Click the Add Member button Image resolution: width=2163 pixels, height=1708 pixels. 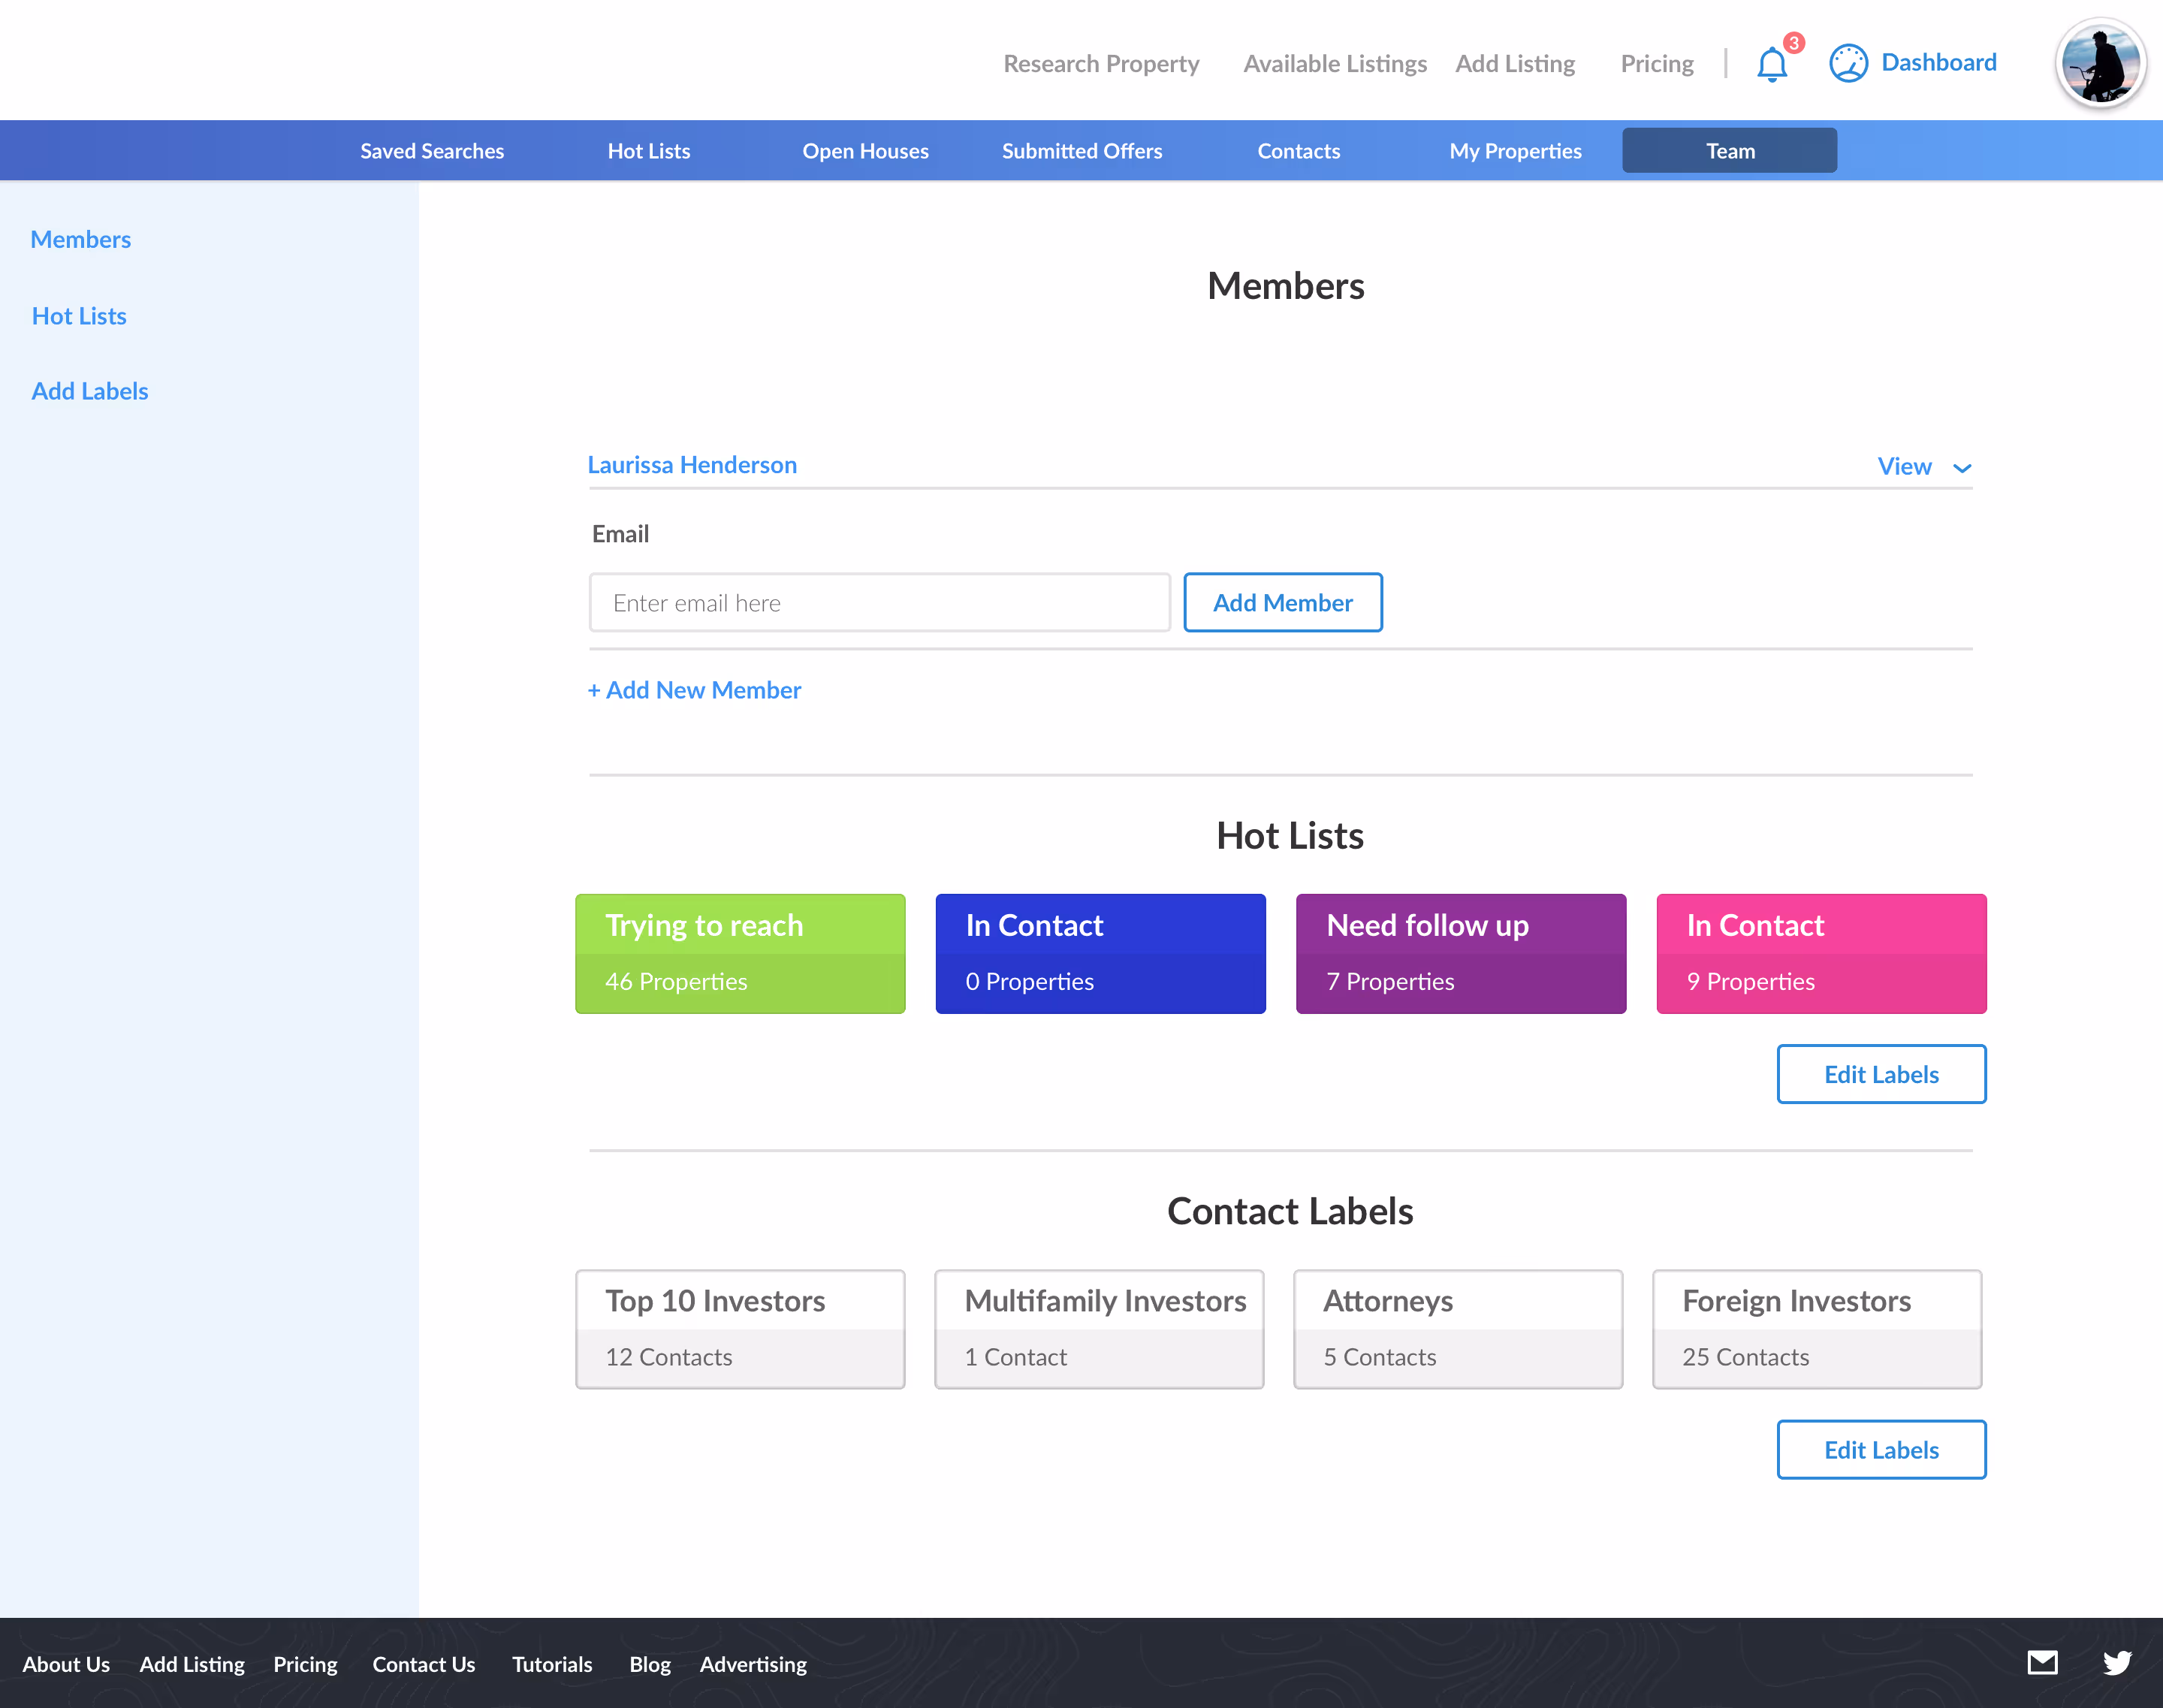pyautogui.click(x=1283, y=603)
